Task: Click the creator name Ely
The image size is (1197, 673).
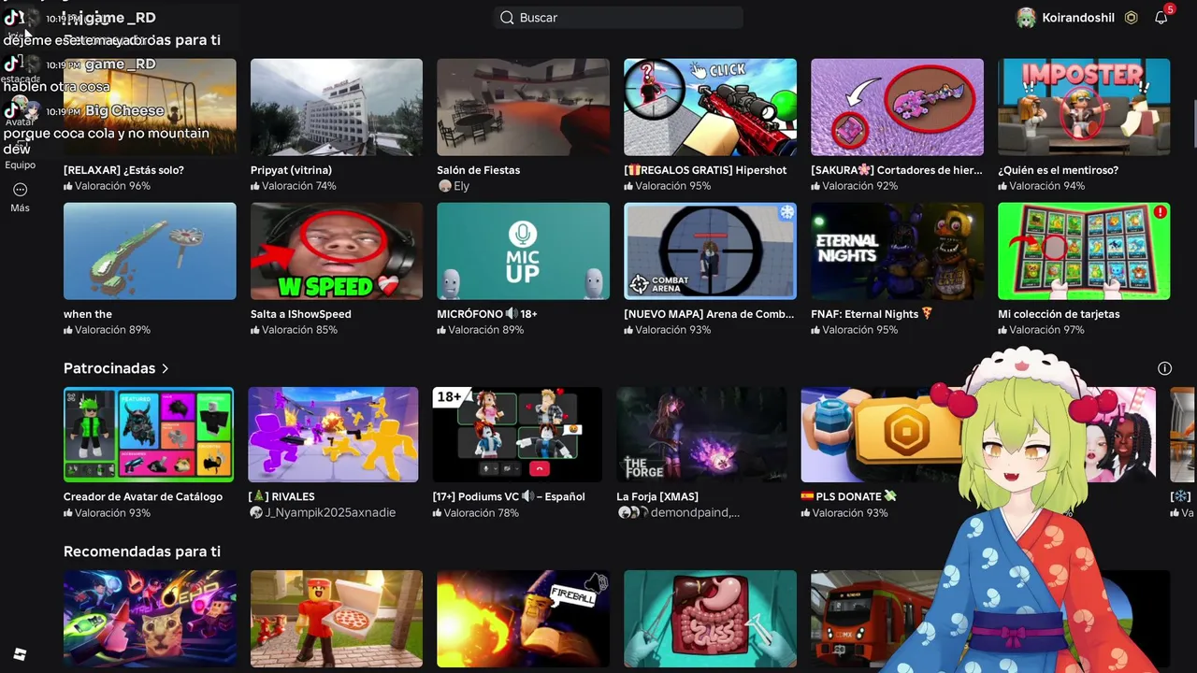Action: [x=461, y=186]
